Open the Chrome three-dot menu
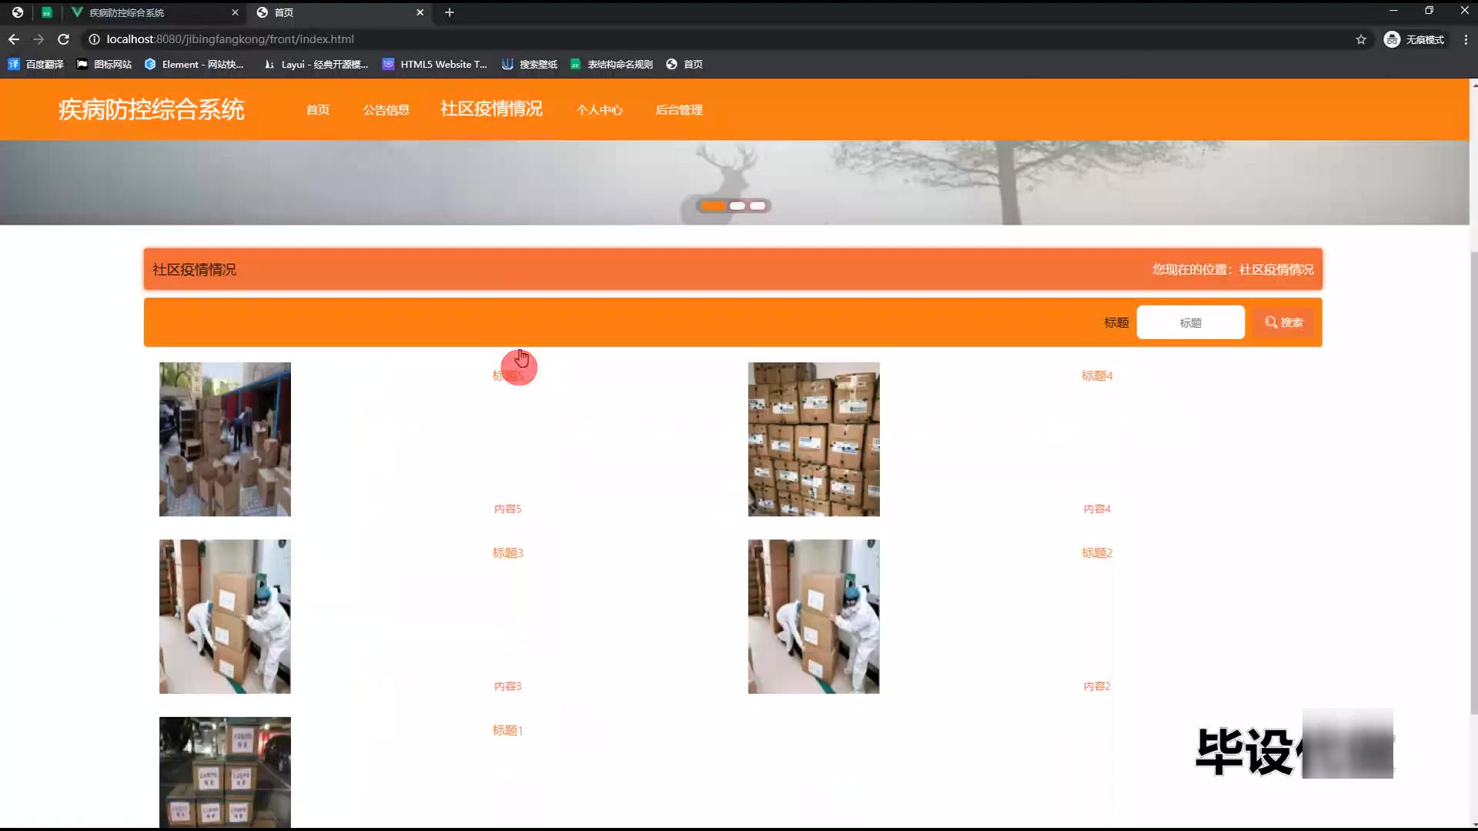 pyautogui.click(x=1465, y=39)
